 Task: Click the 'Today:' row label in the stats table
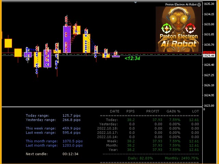click(x=112, y=120)
